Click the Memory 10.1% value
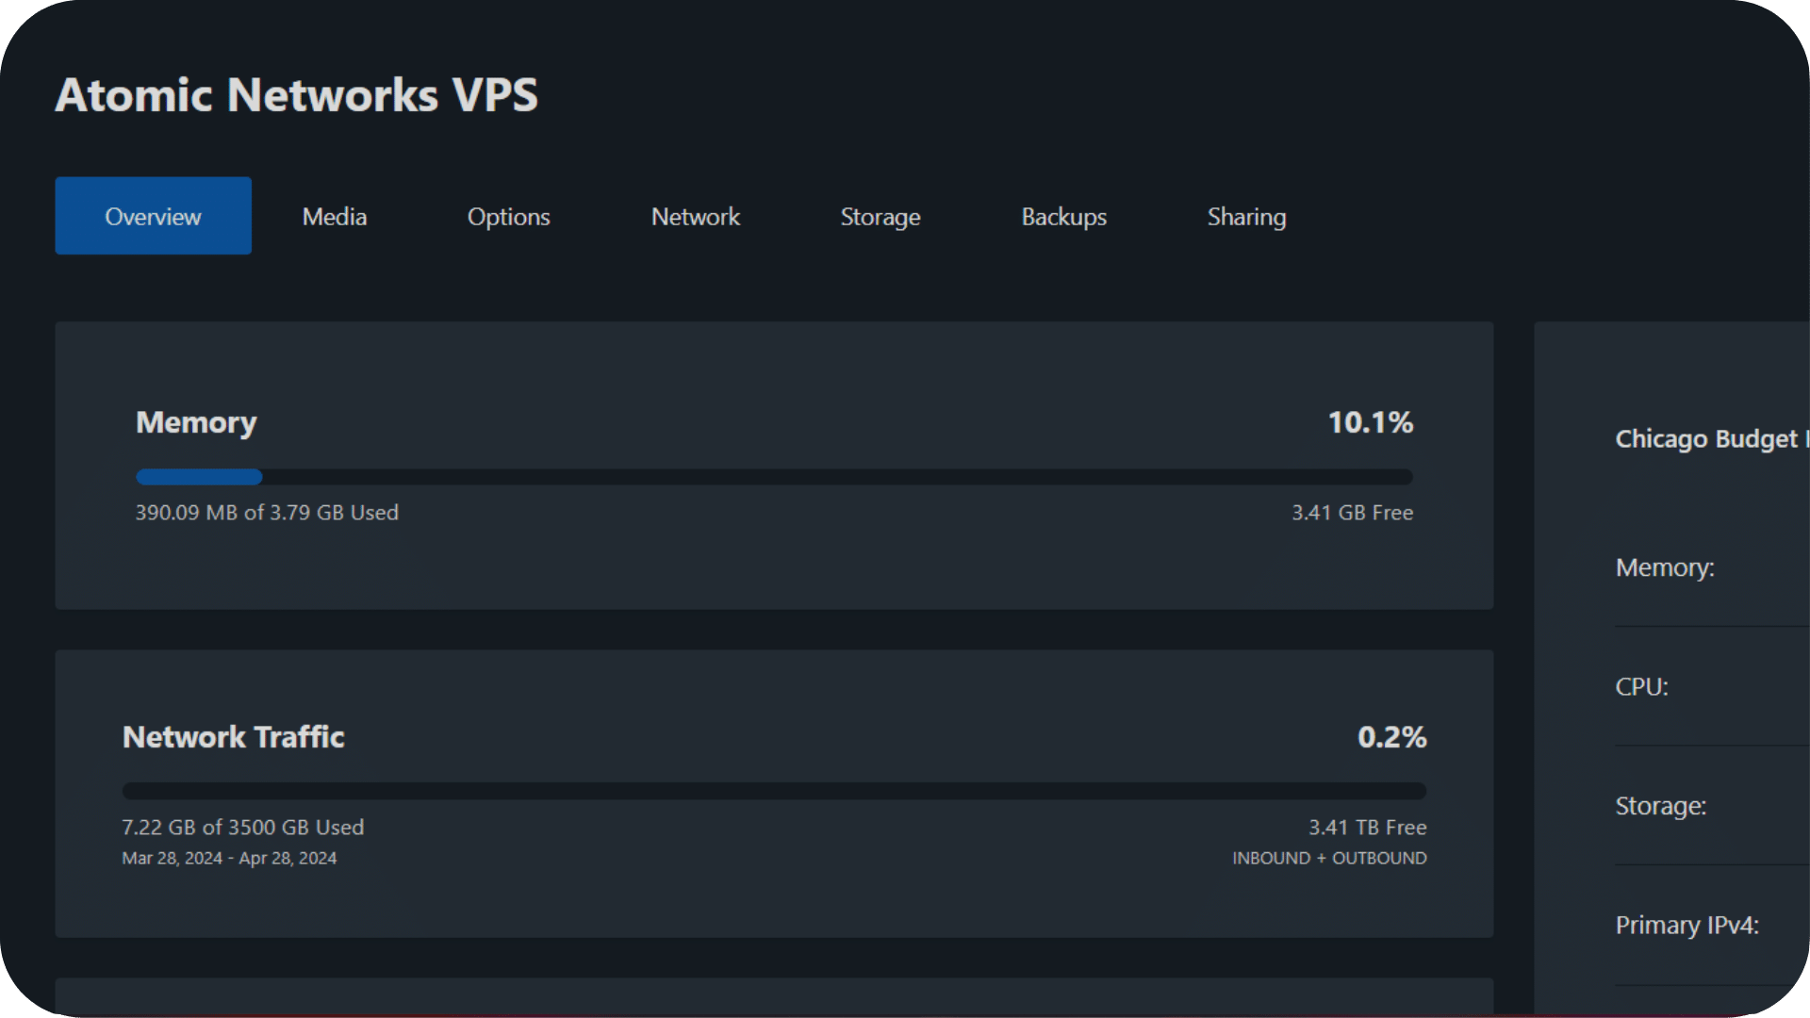The height and width of the screenshot is (1018, 1810). click(1370, 422)
